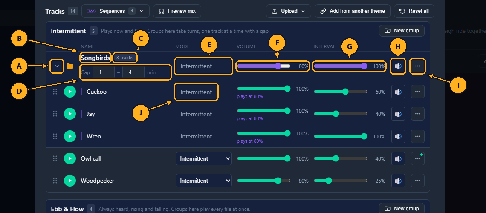Click the Wren track name
This screenshot has width=486, height=213.
94,136
